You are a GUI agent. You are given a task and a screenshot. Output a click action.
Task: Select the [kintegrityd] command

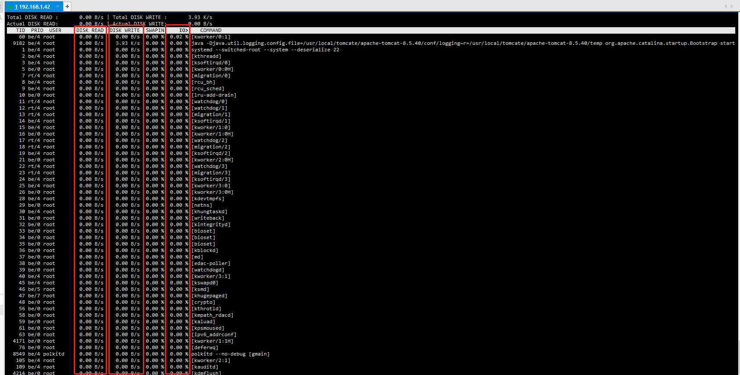(211, 224)
